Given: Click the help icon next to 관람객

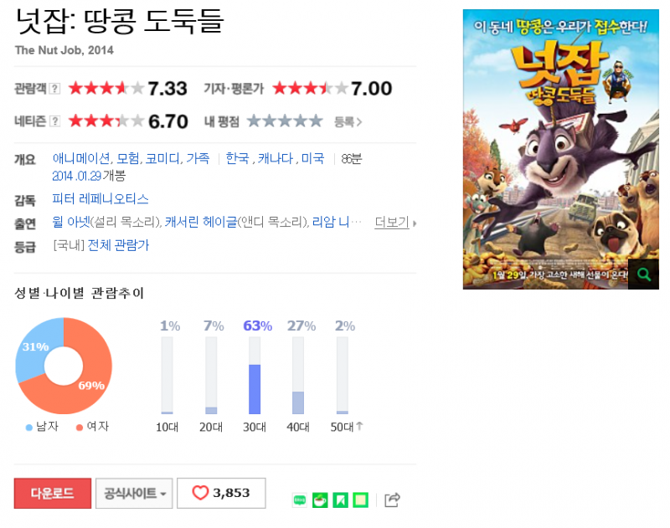Looking at the screenshot, I should 54,89.
